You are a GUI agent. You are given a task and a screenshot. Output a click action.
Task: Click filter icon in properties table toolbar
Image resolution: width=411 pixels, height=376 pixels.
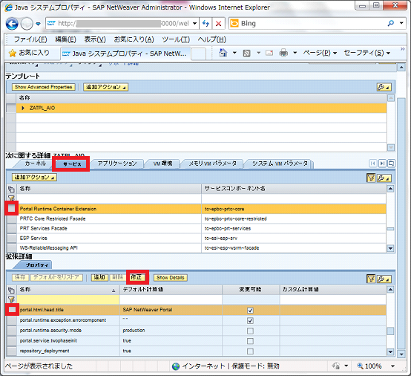click(x=371, y=279)
